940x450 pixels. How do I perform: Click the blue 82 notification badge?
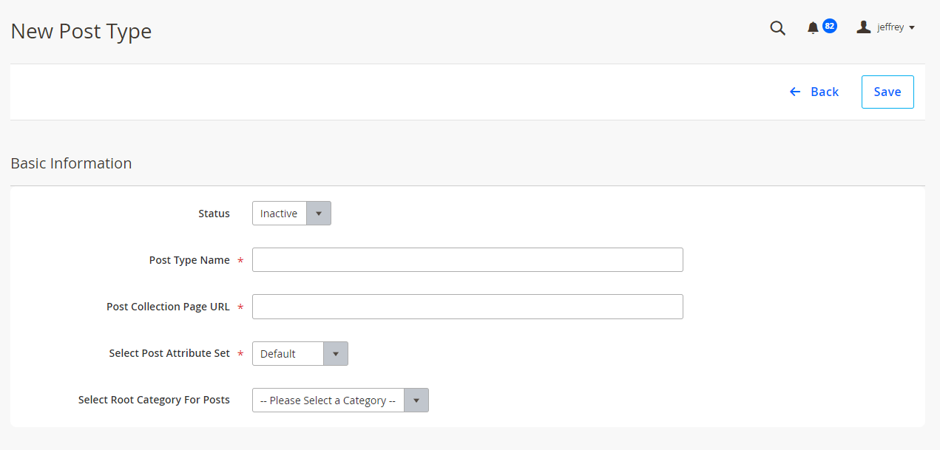click(x=830, y=26)
